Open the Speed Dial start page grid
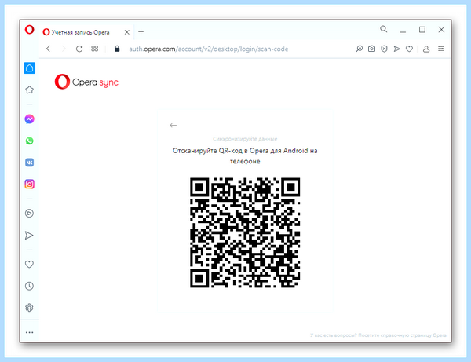The width and height of the screenshot is (471, 362). (95, 49)
